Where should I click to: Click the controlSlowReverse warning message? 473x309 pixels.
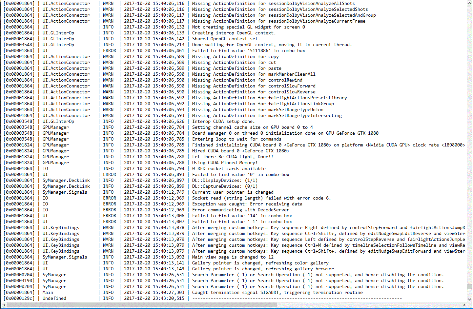254,92
